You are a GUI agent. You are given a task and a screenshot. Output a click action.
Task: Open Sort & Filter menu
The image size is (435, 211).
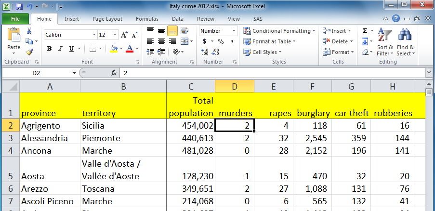coord(385,41)
